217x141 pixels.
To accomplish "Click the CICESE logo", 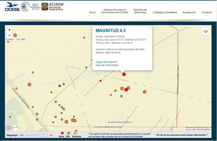I will point(12,7).
